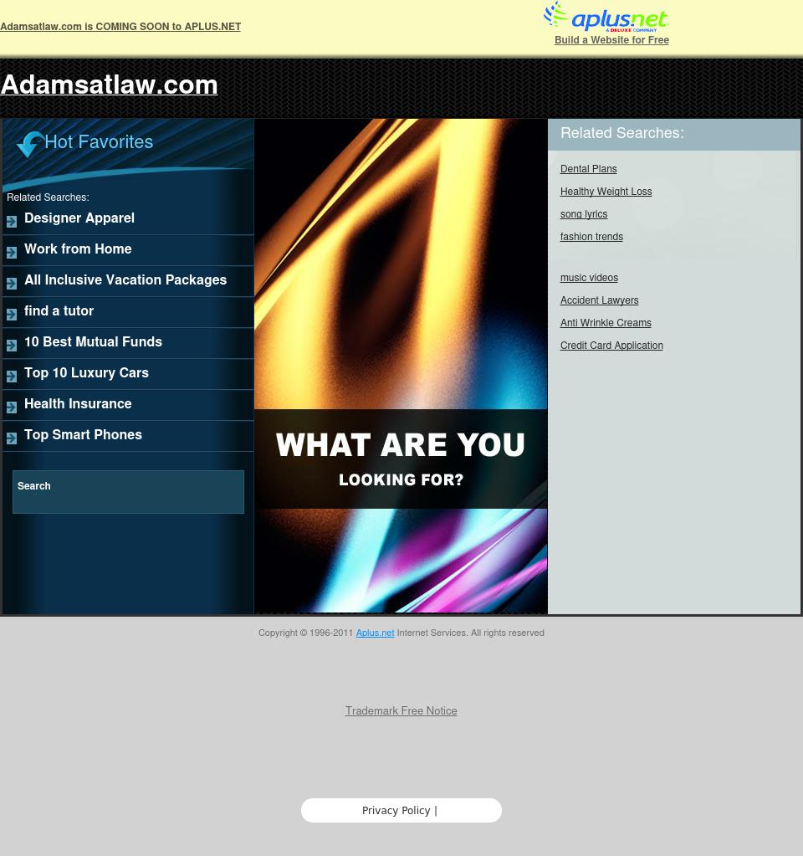This screenshot has height=856, width=803.
Task: Click the arrow icon beside Health Insurance
Action: pos(12,407)
